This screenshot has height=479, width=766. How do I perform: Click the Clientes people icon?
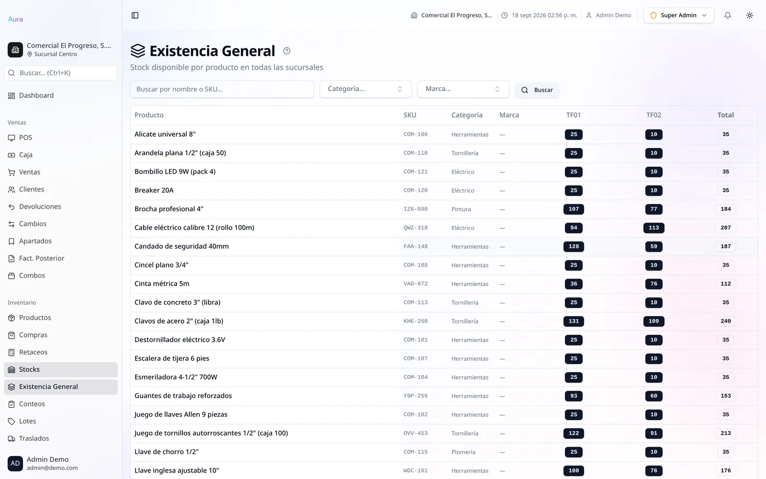coord(12,189)
